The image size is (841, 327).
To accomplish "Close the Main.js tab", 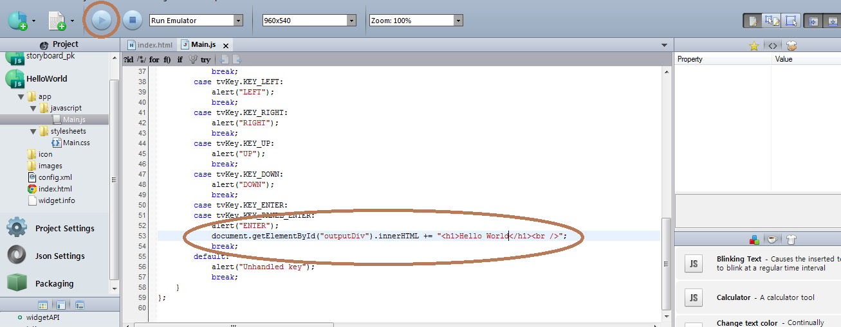I will coord(225,46).
